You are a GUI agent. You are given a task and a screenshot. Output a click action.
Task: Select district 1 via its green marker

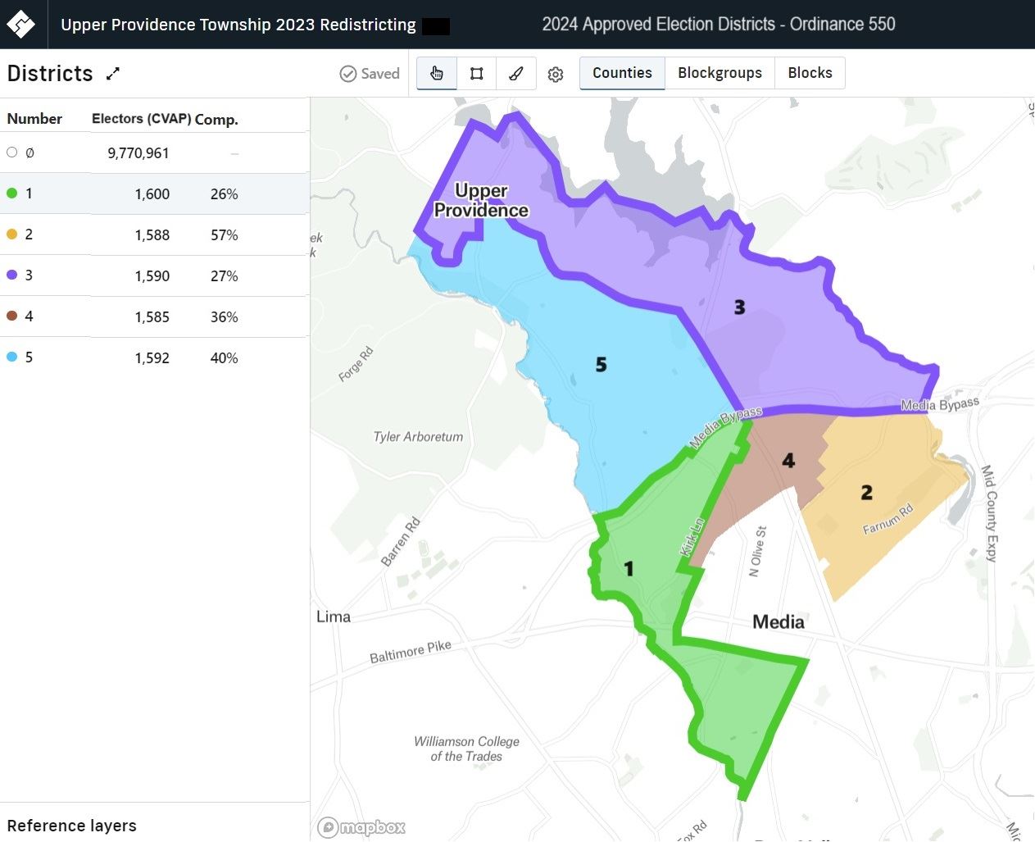[x=11, y=193]
